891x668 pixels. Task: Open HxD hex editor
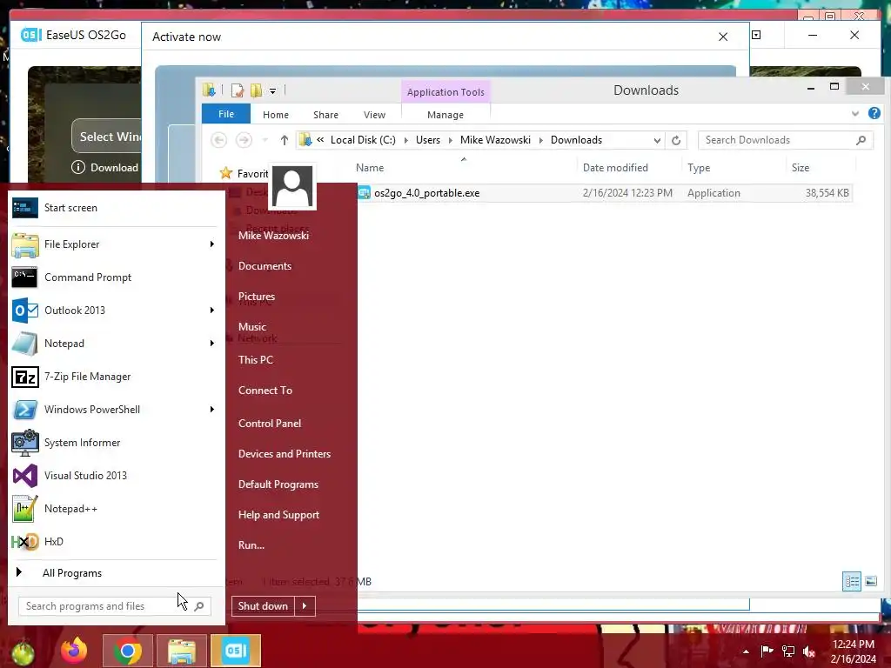pyautogui.click(x=116, y=541)
